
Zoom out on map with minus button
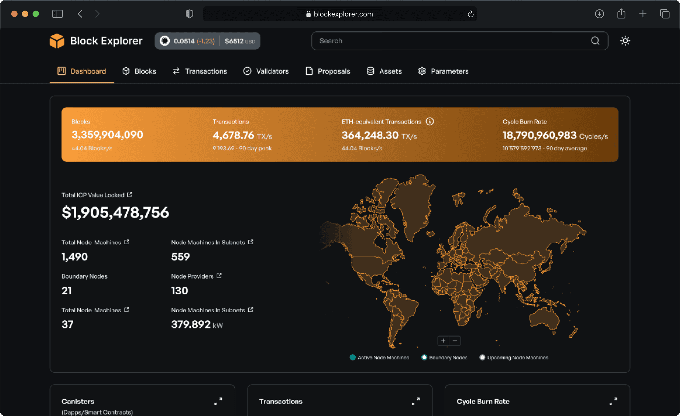coord(455,341)
